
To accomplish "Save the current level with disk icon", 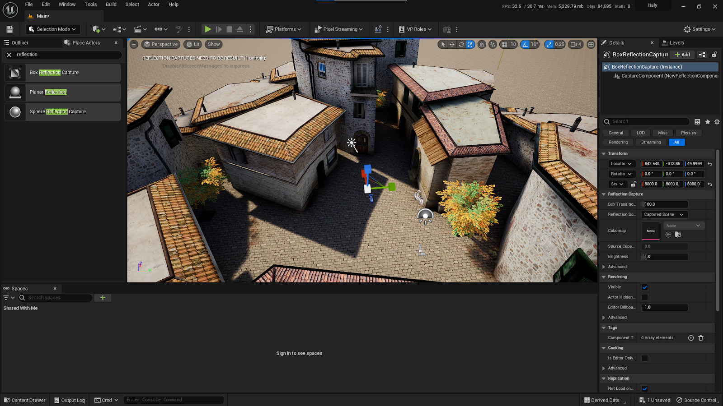I will click(x=9, y=29).
